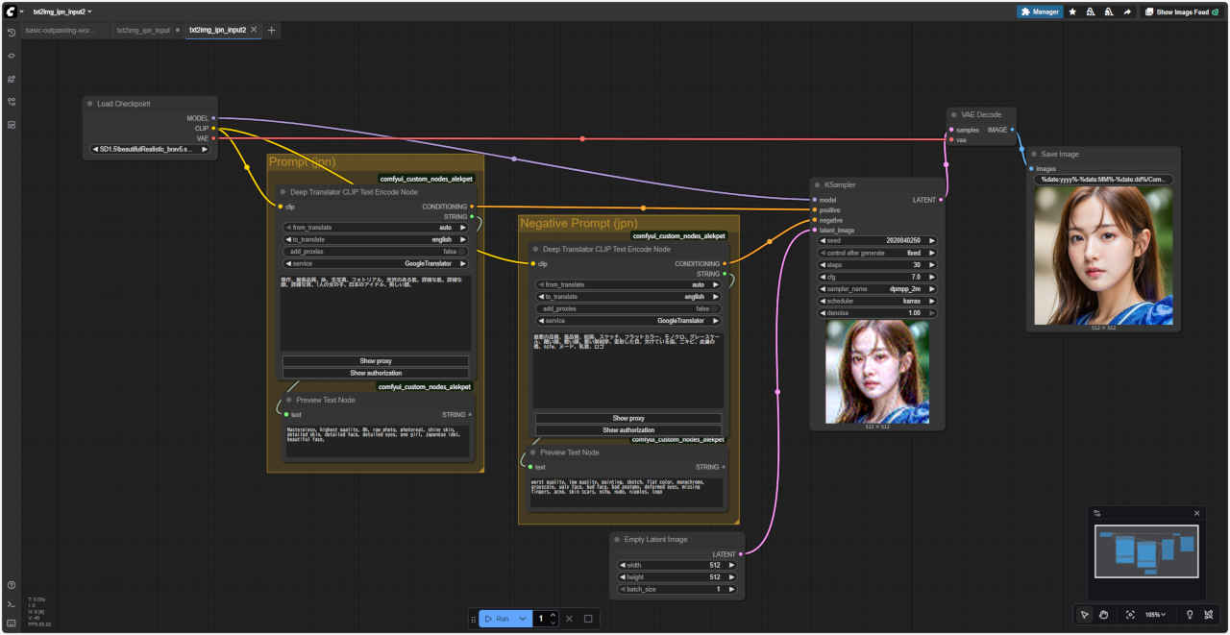Click the lightbulb icon in bottom toolbar
Screen dimensions: 1230x635
1189,615
